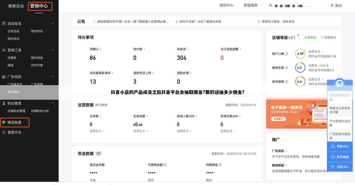This screenshot has height=185, width=355.
Task: Click the 粉丝管理 sidebar icon
Action: tap(4, 103)
